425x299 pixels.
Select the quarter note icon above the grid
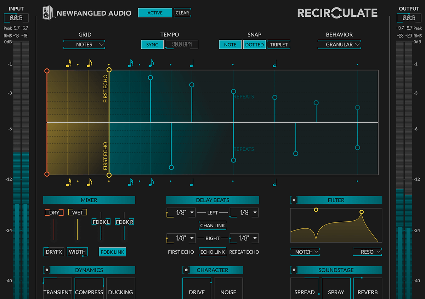click(192, 63)
